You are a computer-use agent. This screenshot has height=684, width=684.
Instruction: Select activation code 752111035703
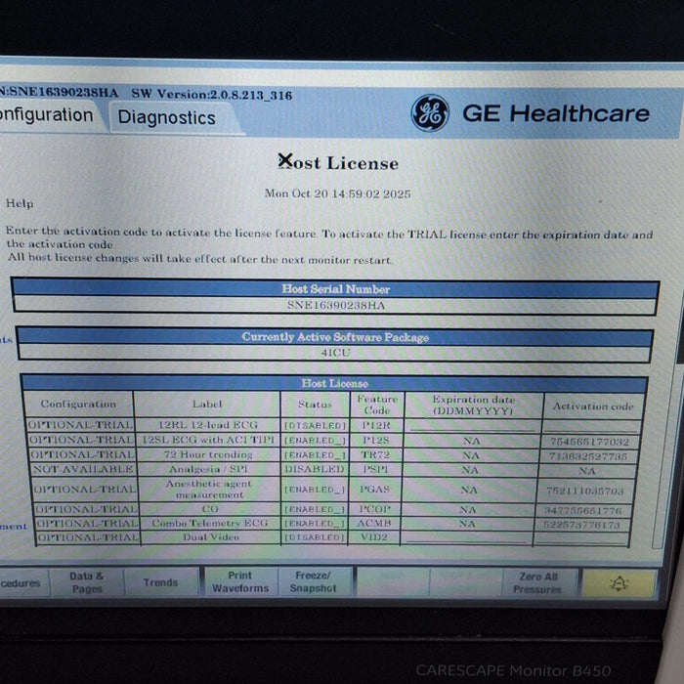pos(585,491)
